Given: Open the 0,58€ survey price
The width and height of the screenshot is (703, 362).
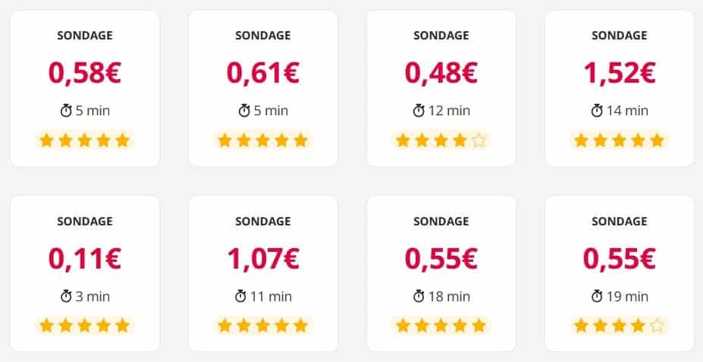Looking at the screenshot, I should [x=84, y=73].
